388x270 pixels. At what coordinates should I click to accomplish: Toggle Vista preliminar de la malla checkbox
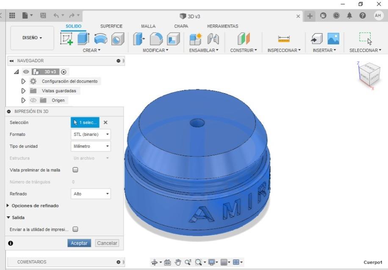click(x=75, y=170)
